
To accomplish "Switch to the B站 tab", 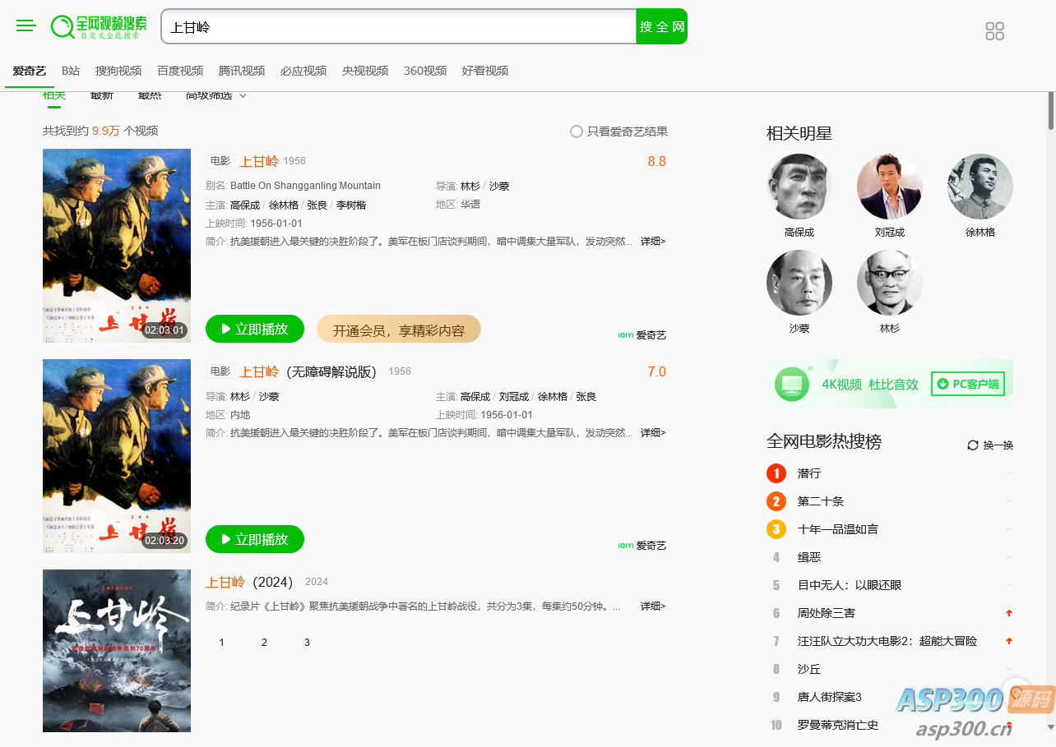I will tap(71, 71).
